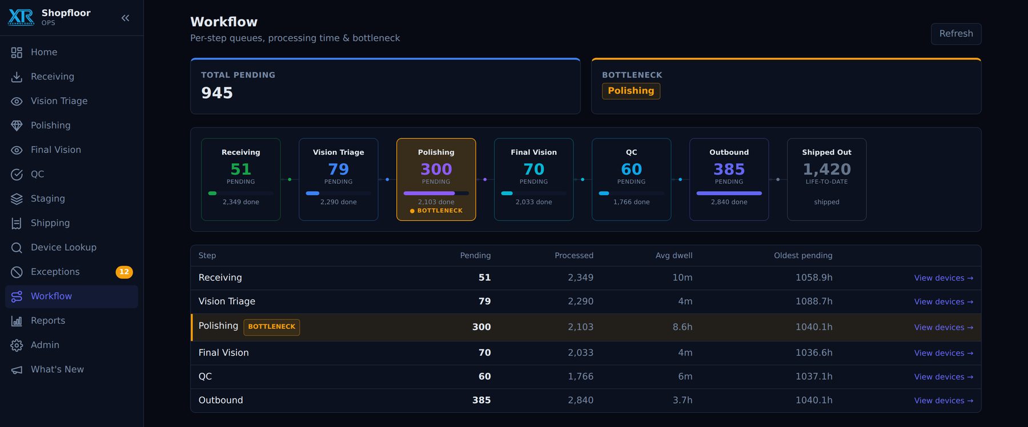Click the Final Vision eye icon
This screenshot has height=427, width=1028.
17,150
